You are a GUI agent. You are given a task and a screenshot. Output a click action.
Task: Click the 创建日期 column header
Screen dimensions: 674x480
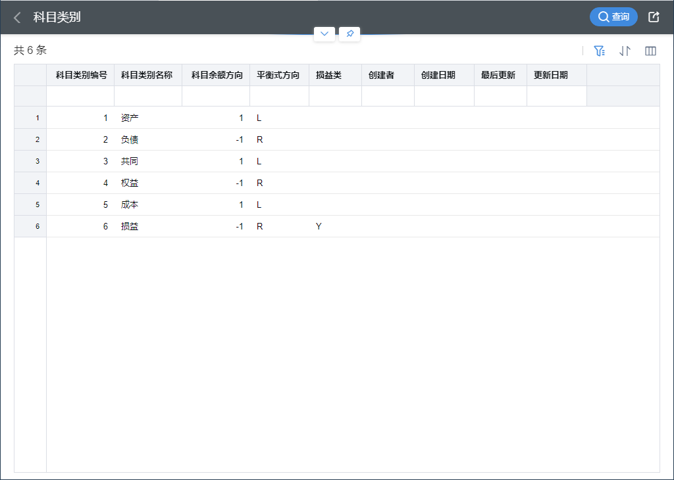(x=444, y=75)
